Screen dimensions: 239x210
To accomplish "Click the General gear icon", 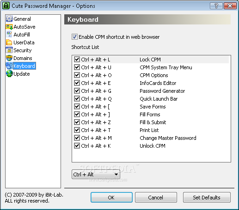I will [x=9, y=19].
